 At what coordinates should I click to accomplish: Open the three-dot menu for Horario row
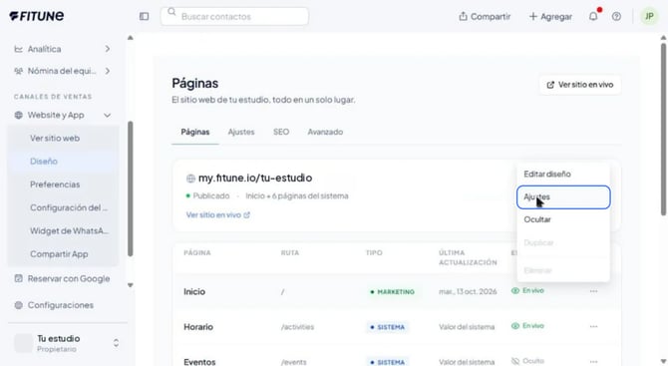click(x=594, y=326)
